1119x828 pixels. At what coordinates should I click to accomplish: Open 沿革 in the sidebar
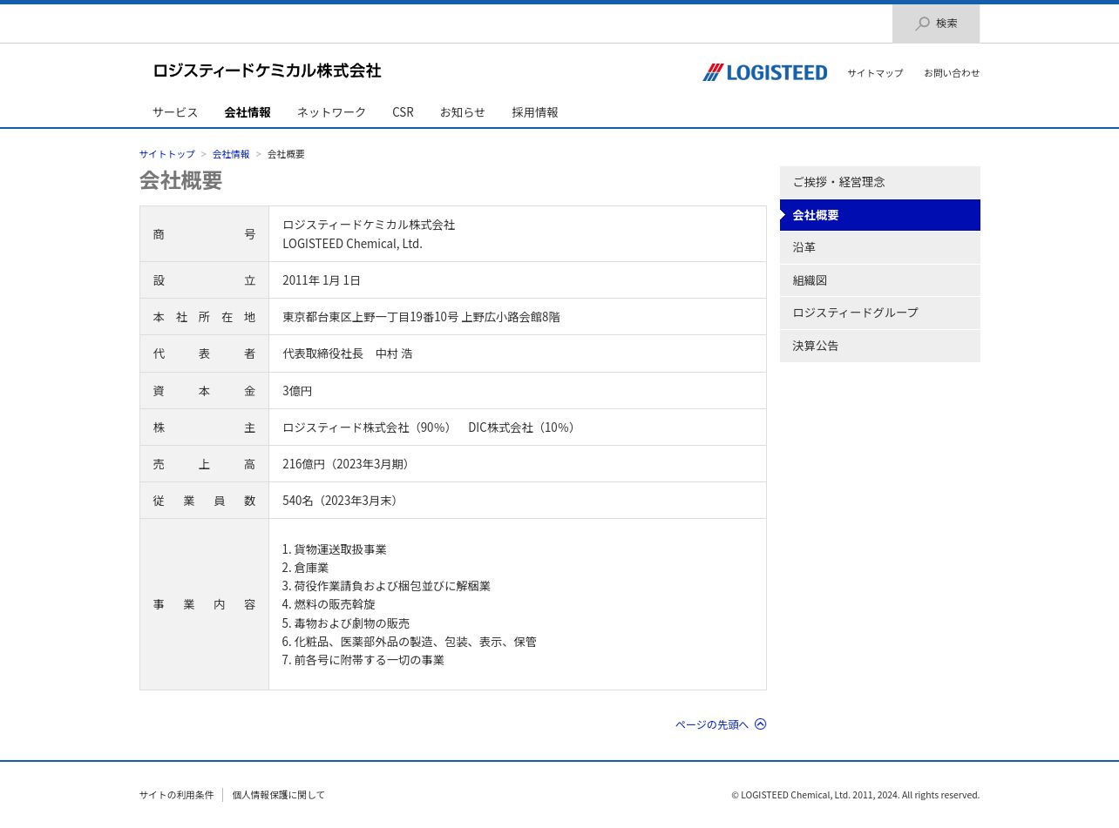880,247
